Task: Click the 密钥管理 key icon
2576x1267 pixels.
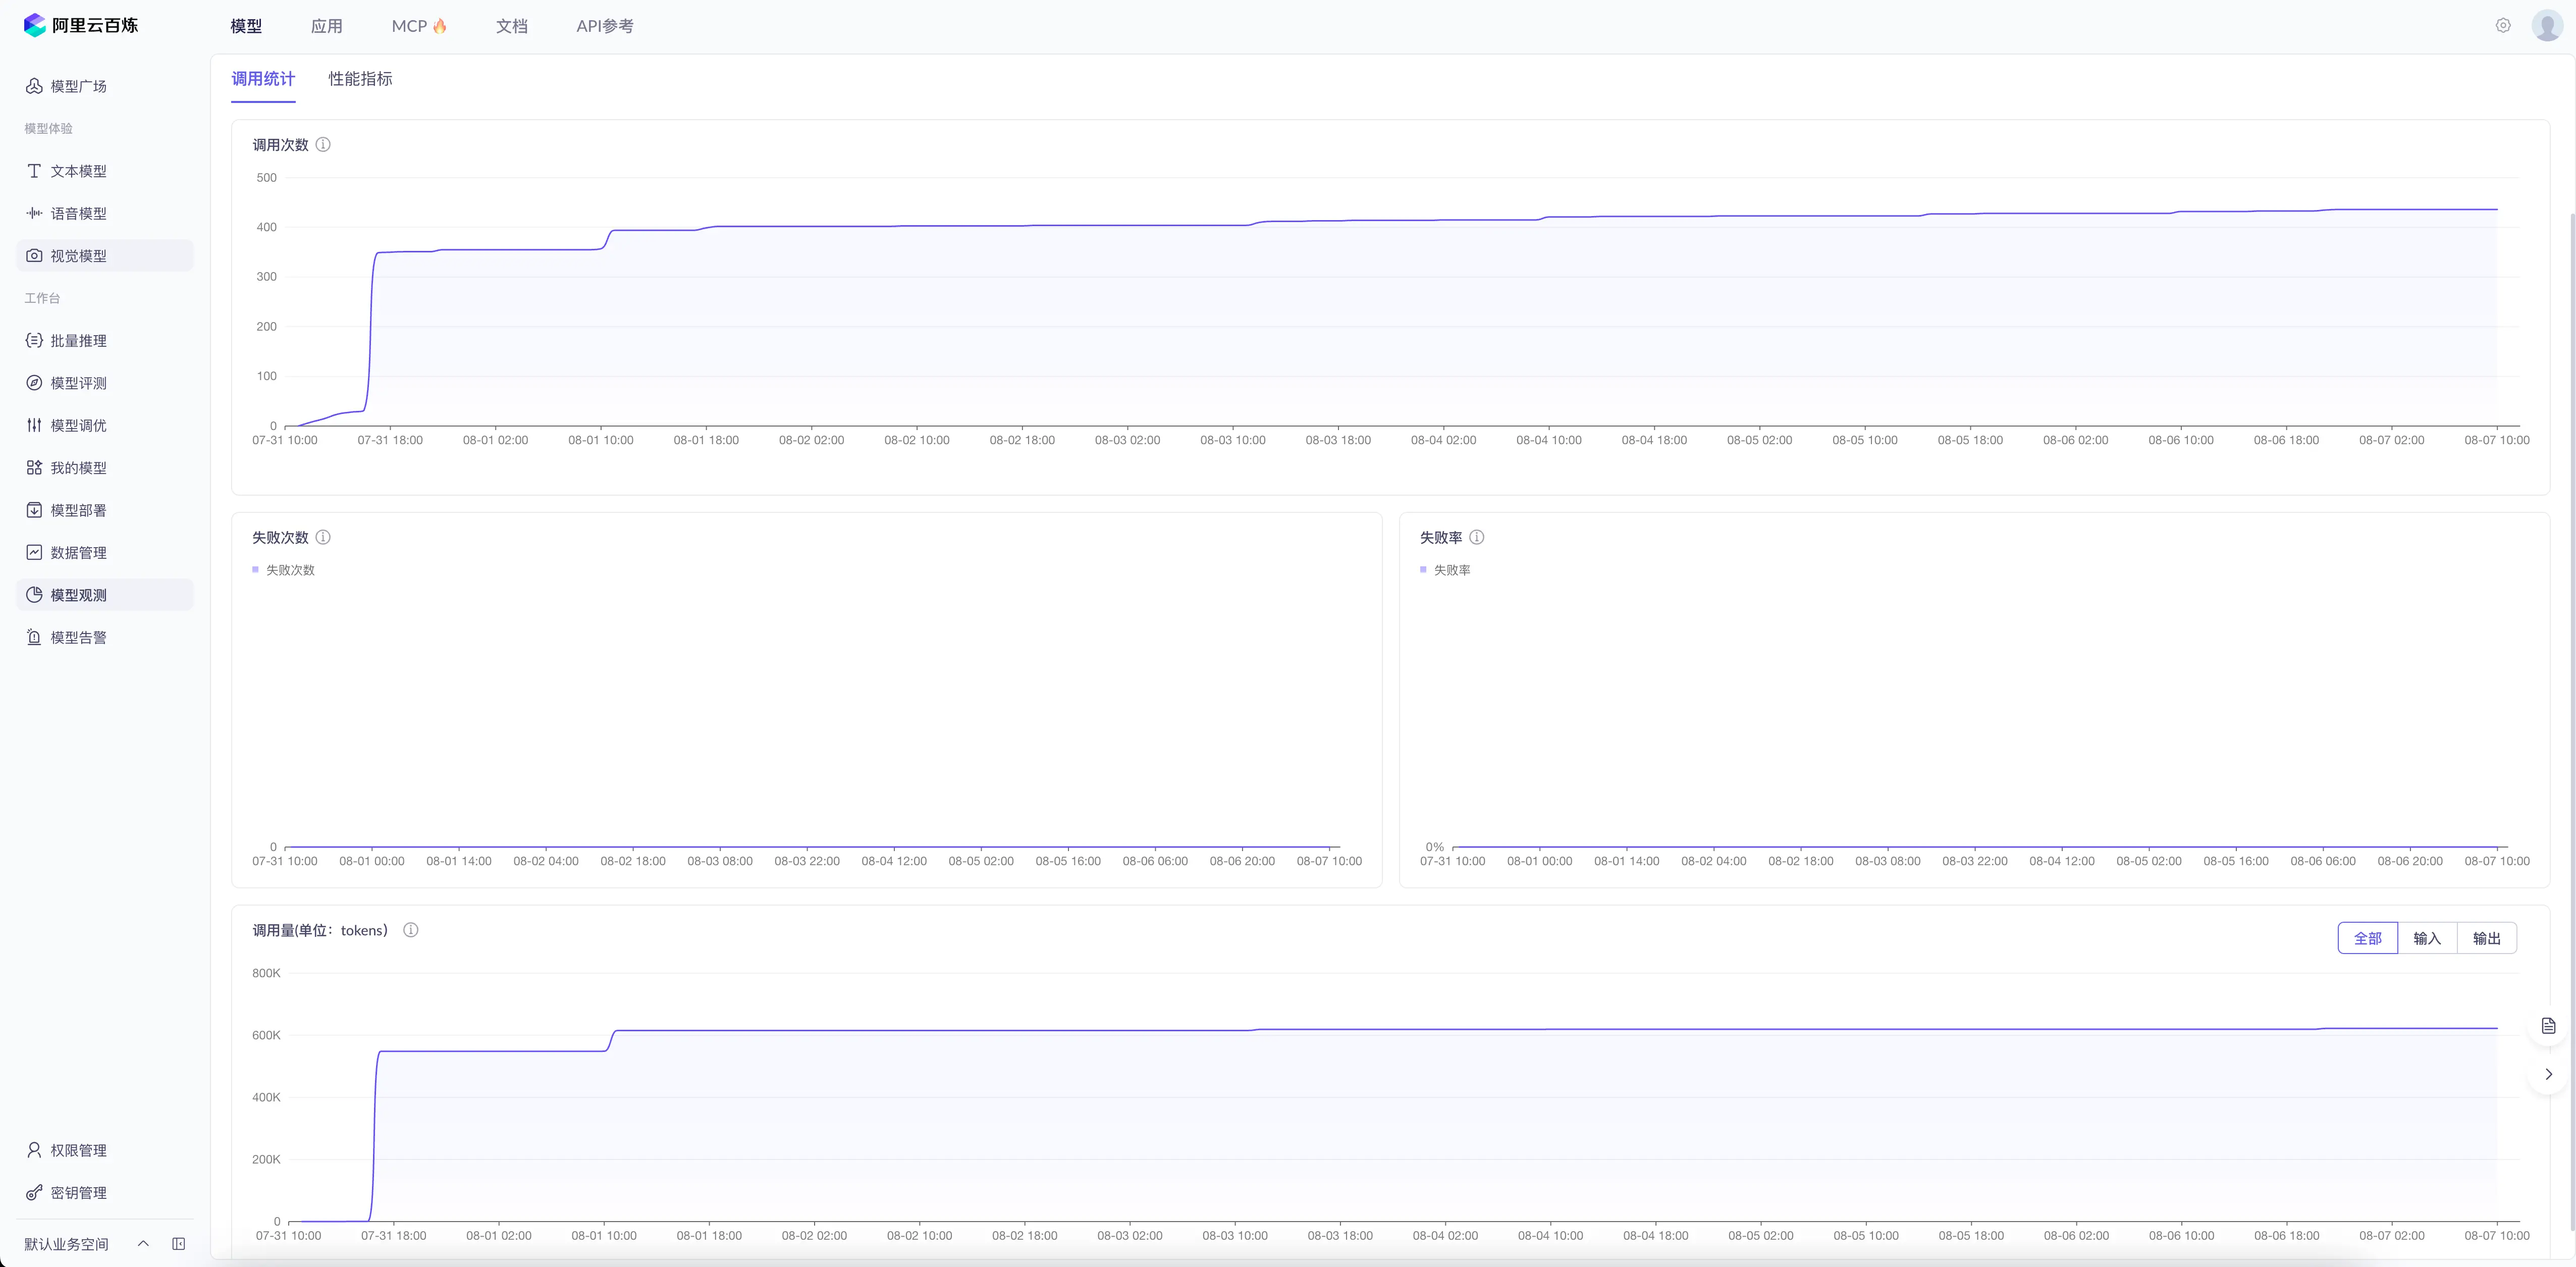Action: pos(34,1193)
